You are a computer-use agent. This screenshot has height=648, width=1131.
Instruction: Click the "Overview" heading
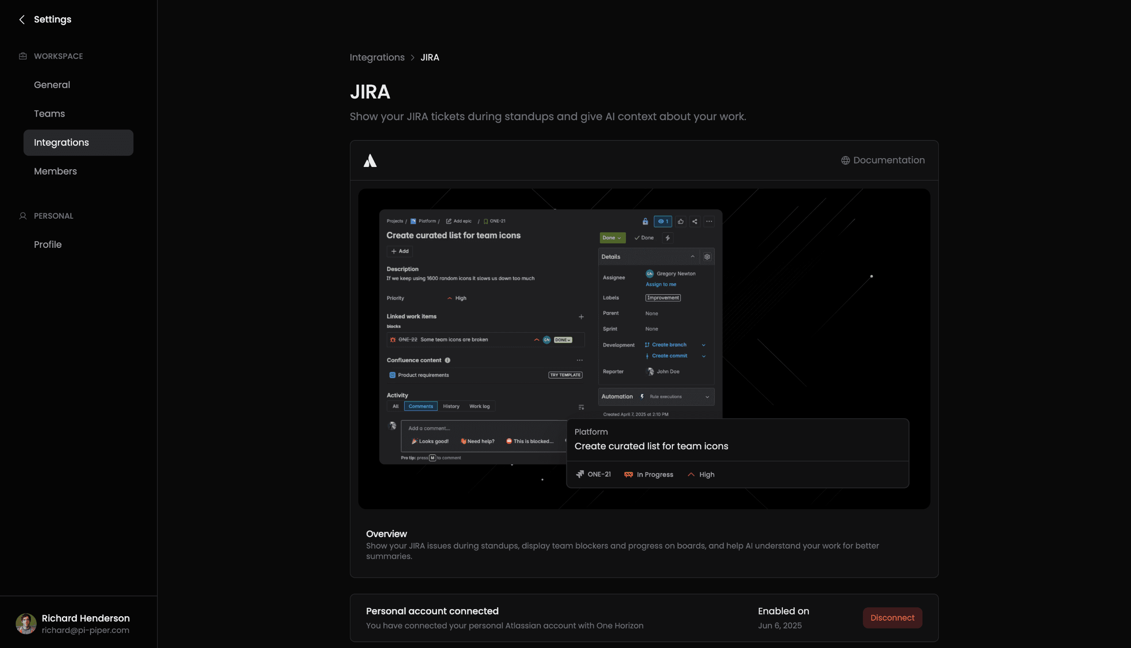tap(386, 534)
